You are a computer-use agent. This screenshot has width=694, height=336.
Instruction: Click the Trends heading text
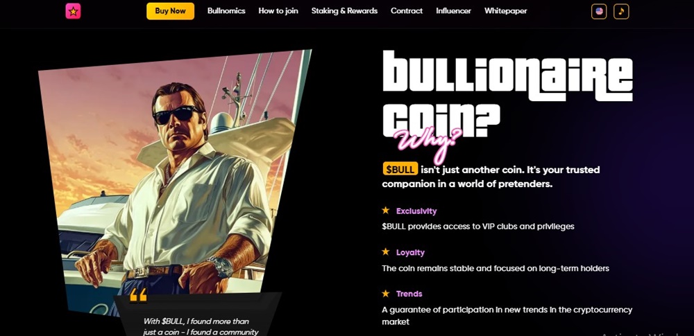[409, 294]
